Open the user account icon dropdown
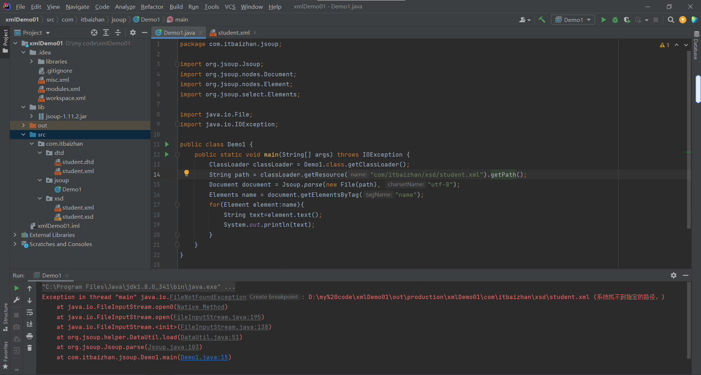The height and width of the screenshot is (375, 701). [x=525, y=20]
